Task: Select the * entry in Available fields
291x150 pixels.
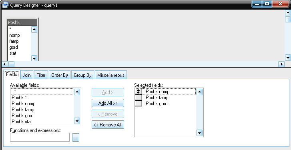Action: [42, 92]
